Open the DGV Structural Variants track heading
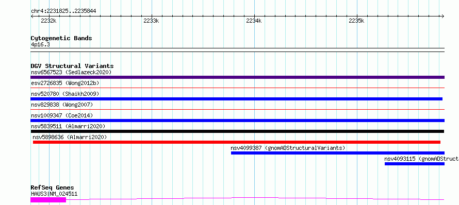Image resolution: width=459 pixels, height=205 pixels. click(x=72, y=66)
